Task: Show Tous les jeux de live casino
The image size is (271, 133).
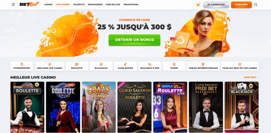Action: point(240,66)
